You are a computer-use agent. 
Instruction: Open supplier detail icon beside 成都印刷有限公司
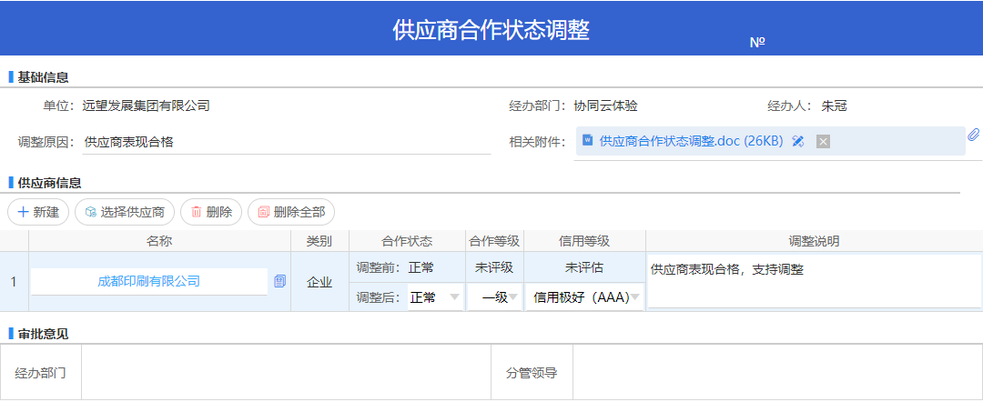279,281
